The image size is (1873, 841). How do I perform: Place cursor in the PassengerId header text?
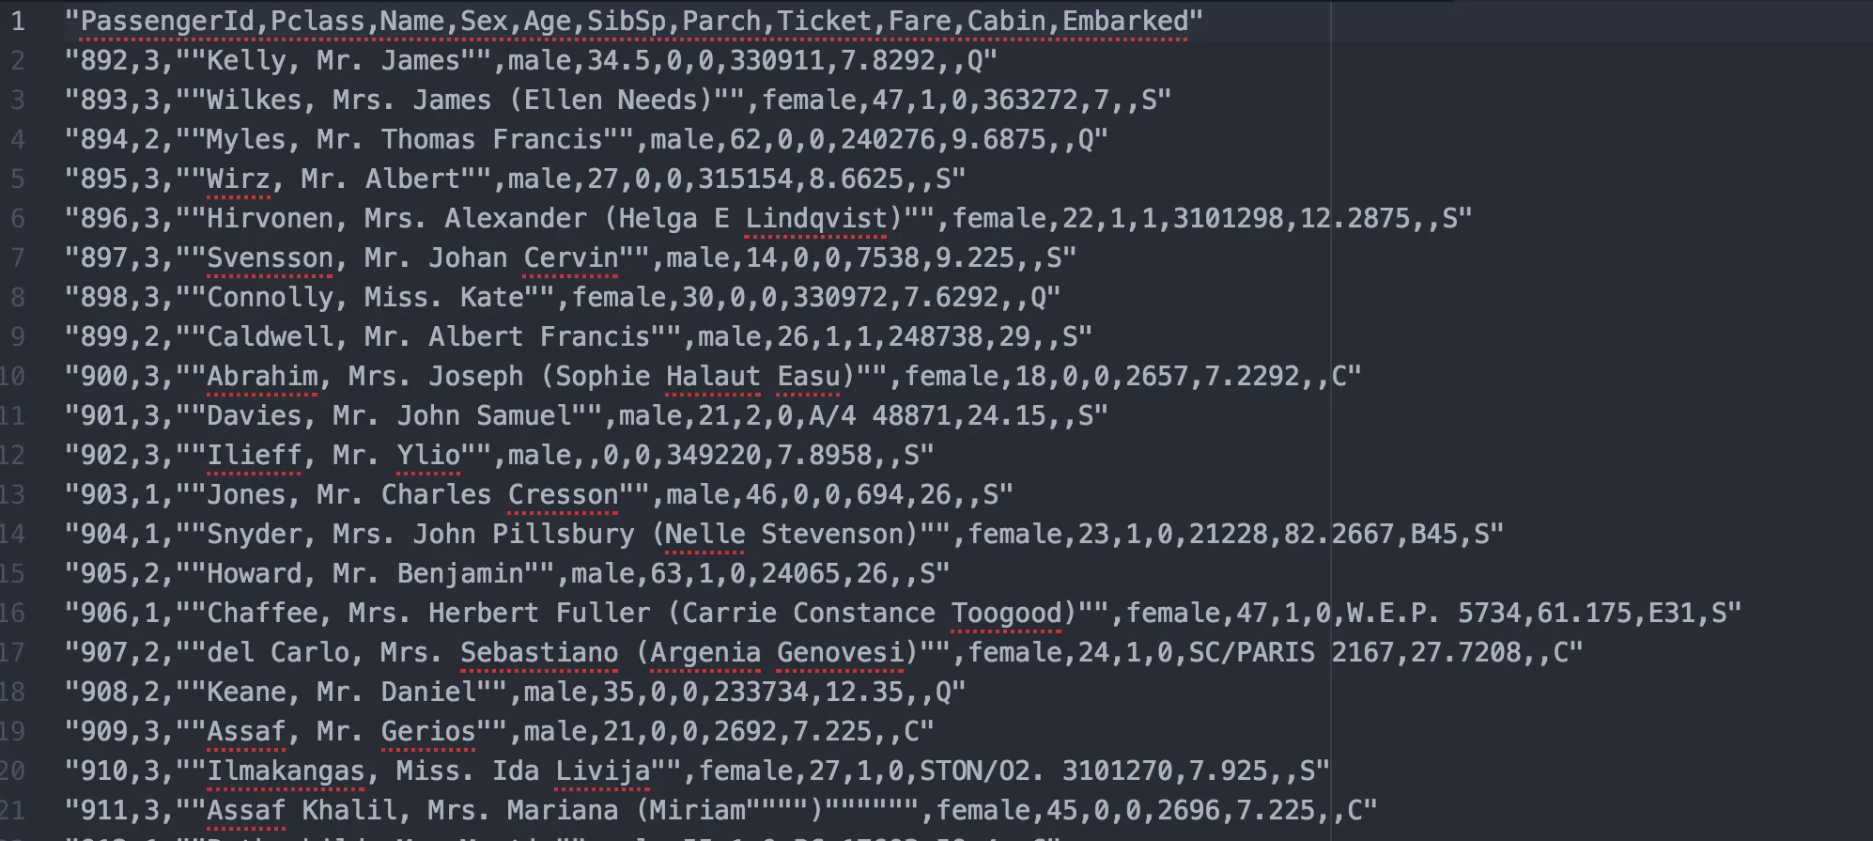[167, 21]
